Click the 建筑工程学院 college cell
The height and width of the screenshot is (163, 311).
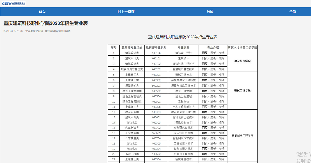click(x=242, y=91)
